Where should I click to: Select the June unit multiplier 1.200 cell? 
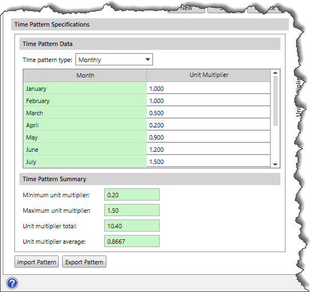tap(208, 149)
